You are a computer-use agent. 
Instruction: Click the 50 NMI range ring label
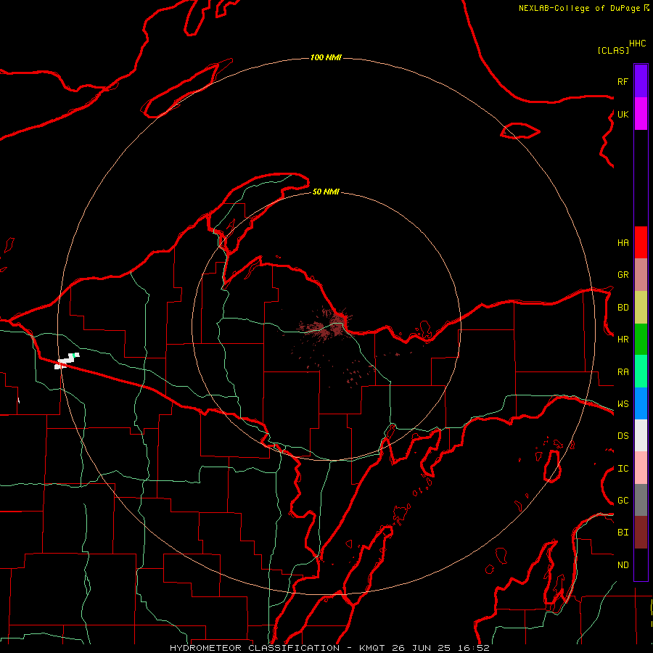click(x=326, y=192)
